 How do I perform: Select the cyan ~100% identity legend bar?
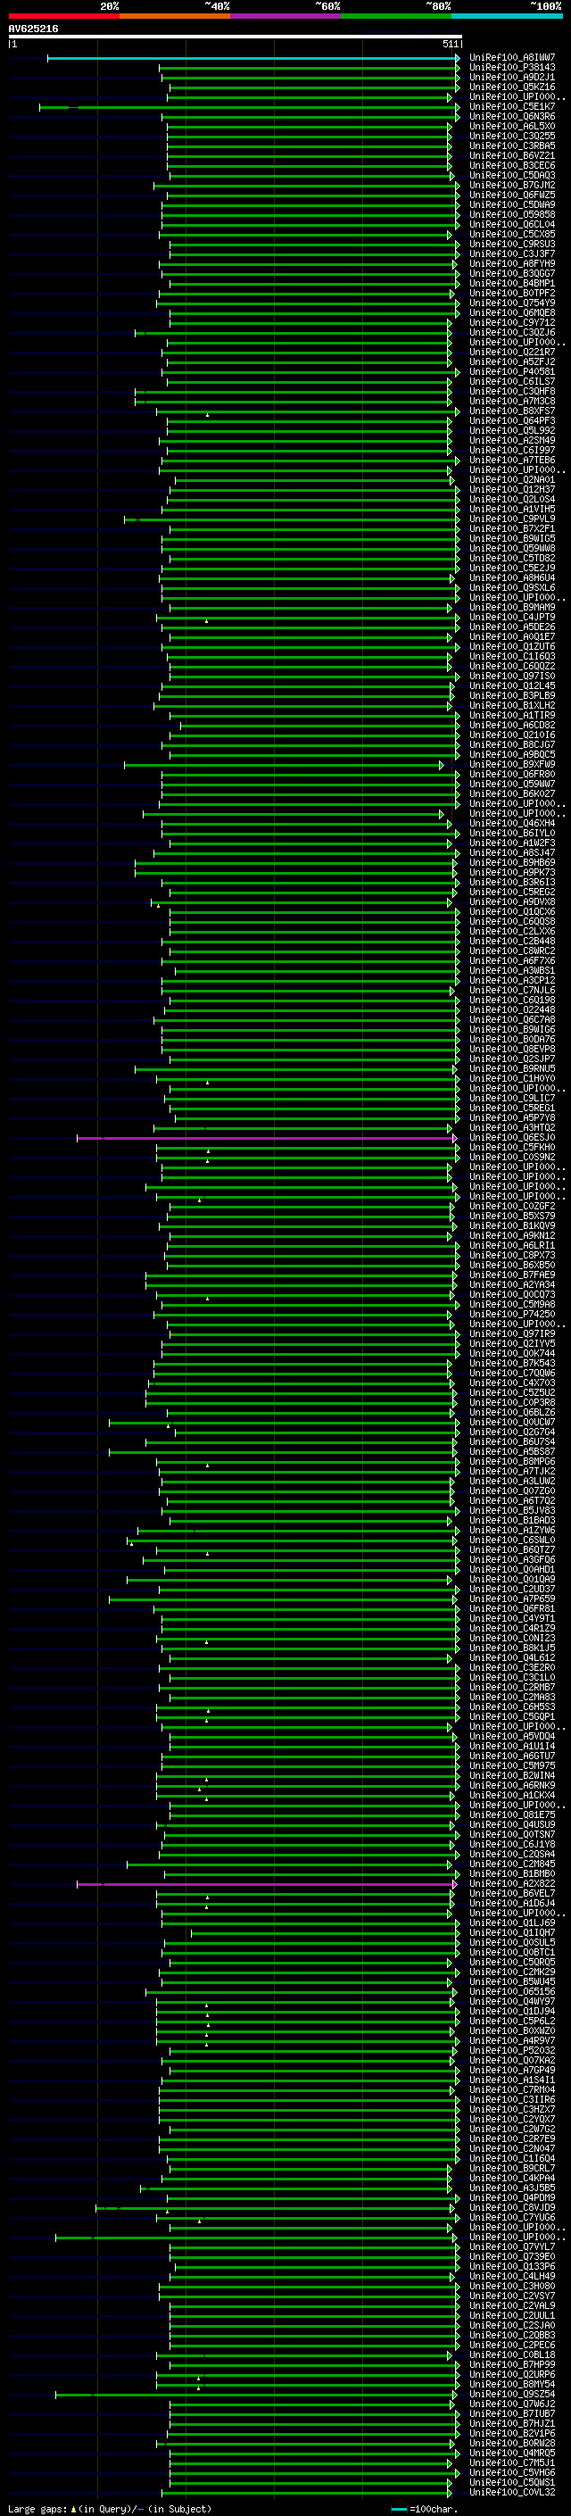click(x=507, y=16)
